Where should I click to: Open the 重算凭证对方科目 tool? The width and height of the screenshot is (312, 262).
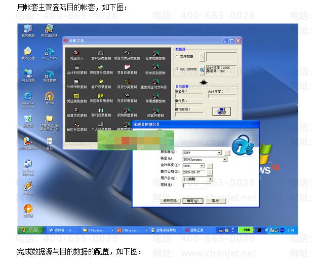tap(153, 84)
